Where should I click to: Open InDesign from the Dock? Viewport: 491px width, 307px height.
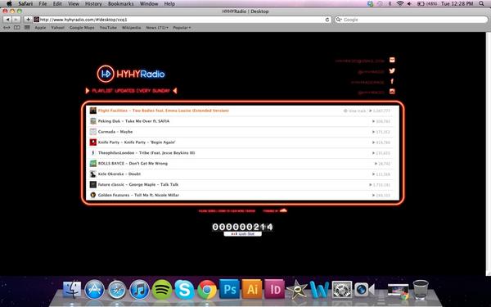275,289
